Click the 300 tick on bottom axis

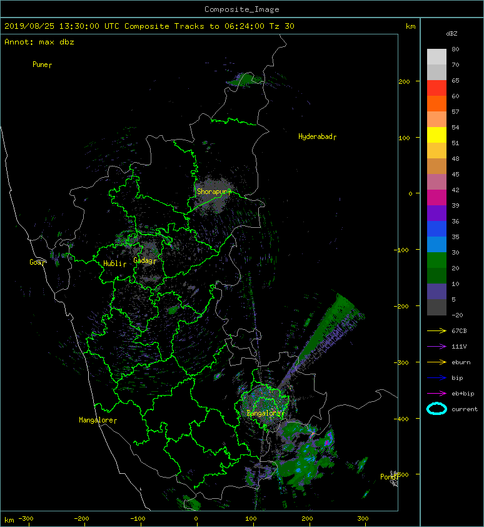[363, 519]
